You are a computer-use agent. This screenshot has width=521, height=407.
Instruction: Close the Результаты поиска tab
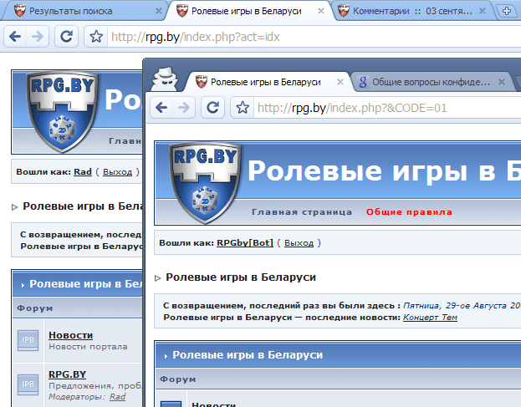point(159,11)
